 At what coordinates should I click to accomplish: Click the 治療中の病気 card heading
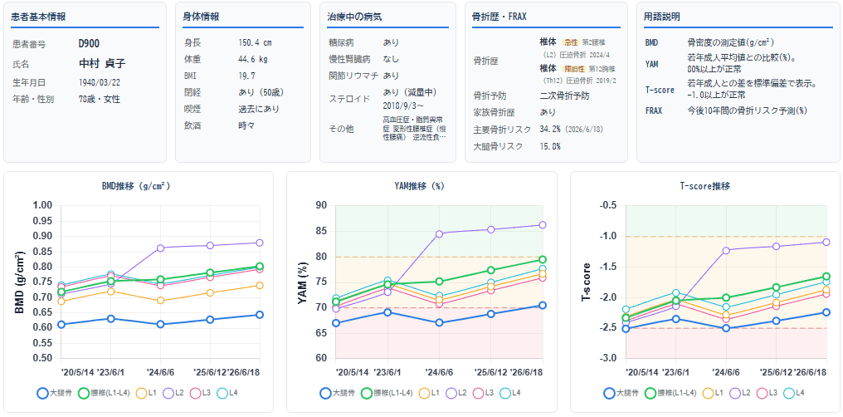[x=354, y=17]
